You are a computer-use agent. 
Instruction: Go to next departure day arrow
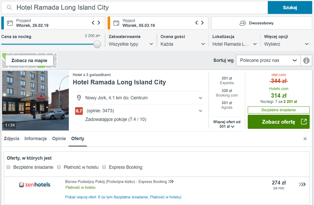203,23
